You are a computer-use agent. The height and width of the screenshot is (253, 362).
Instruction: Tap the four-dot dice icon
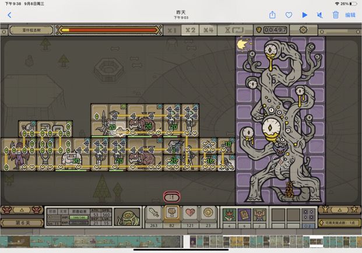pos(309,215)
